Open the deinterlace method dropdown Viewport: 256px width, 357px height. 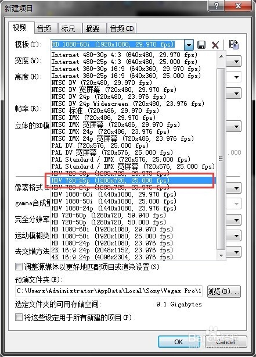(x=236, y=252)
